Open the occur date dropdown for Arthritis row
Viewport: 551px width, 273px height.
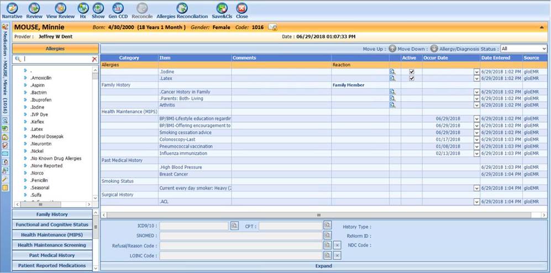tap(476, 105)
